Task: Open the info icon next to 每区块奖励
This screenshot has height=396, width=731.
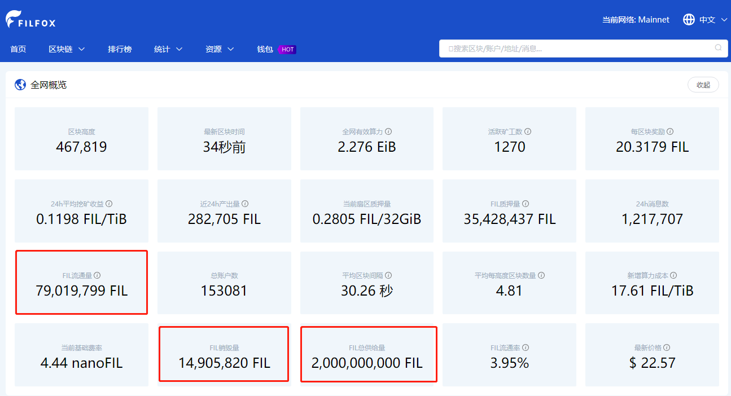Action: (671, 131)
